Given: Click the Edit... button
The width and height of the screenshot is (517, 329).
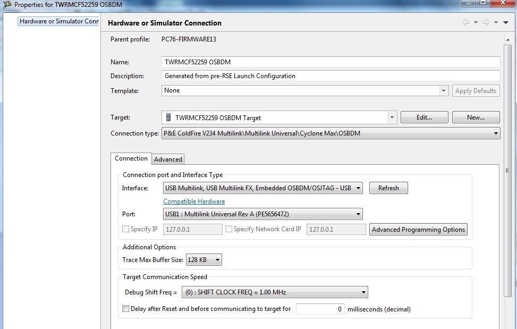Looking at the screenshot, I should point(424,117).
